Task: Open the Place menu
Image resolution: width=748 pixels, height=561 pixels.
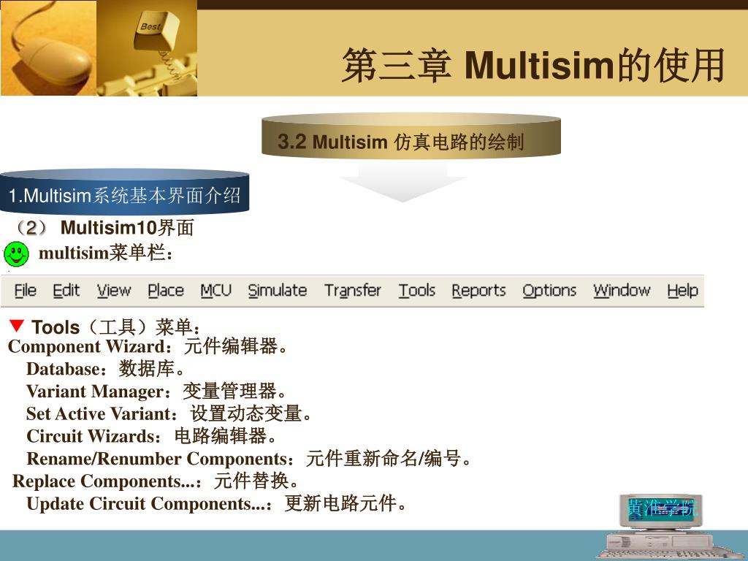Action: coord(166,290)
